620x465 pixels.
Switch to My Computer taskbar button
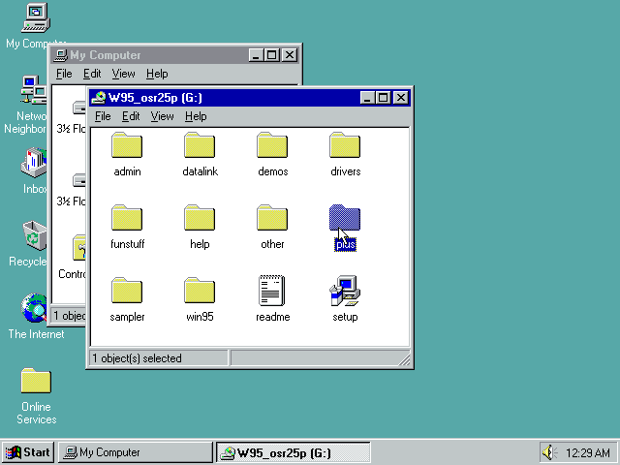point(135,452)
